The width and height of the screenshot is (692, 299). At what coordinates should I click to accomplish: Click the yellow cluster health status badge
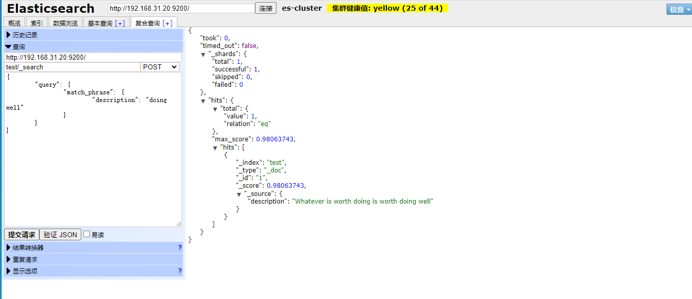(387, 8)
